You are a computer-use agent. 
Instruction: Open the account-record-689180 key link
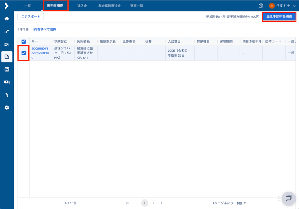(x=40, y=53)
